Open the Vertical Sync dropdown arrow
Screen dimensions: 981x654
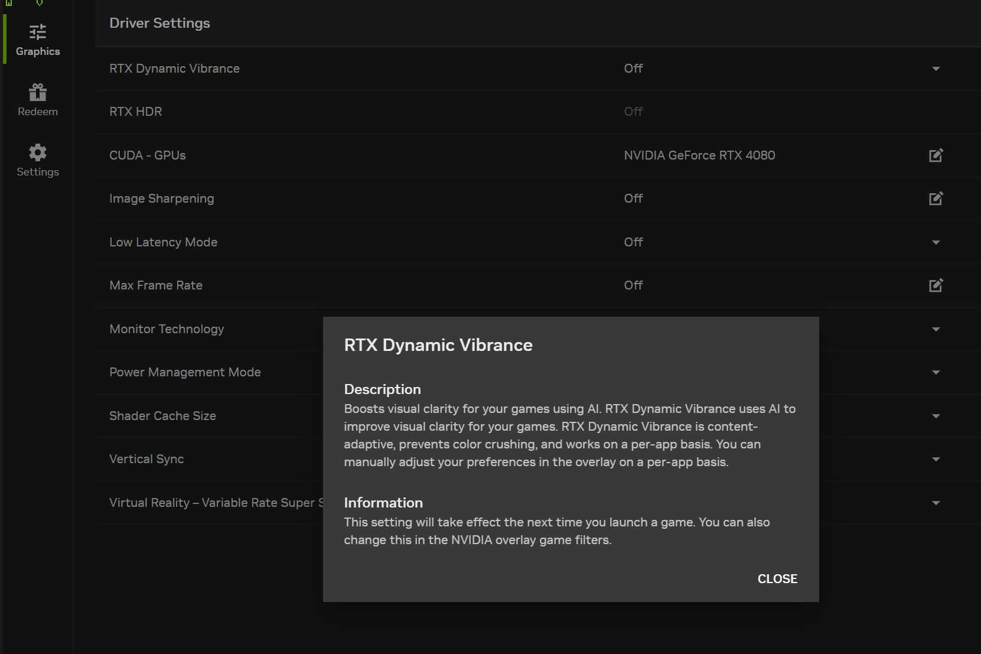pos(936,459)
